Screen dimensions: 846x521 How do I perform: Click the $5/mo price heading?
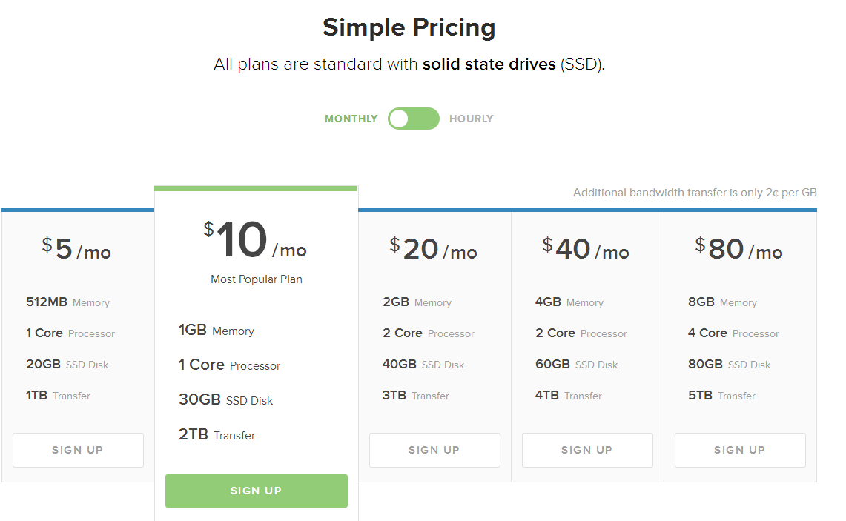76,249
